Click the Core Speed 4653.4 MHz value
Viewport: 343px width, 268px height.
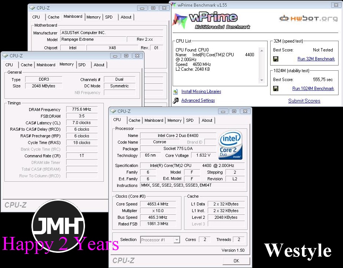(x=158, y=204)
